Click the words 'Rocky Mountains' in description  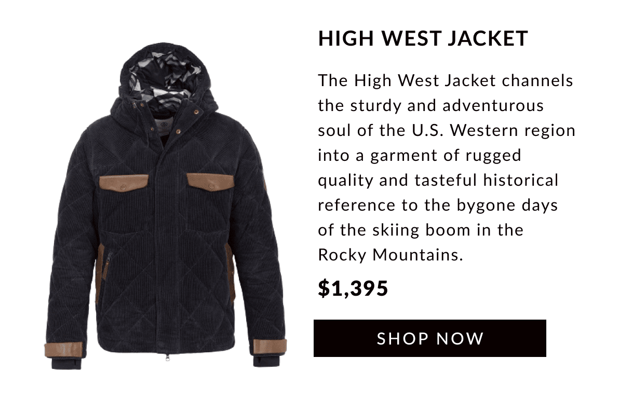point(389,255)
